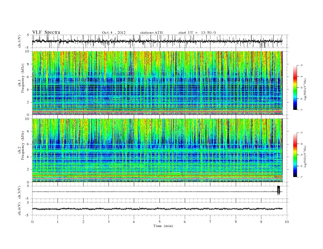This screenshot has height=249, width=323.
Task: Click inside the ch.1 spectrogram panel
Action: coord(157,83)
